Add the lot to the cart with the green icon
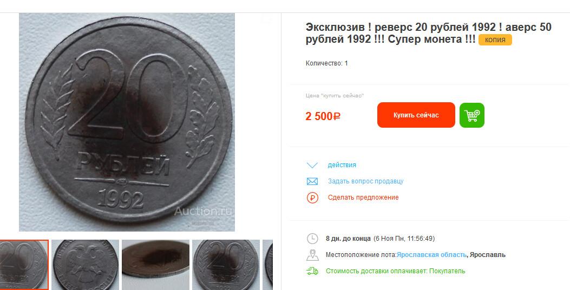Image resolution: width=570 pixels, height=290 pixels. coord(472,115)
